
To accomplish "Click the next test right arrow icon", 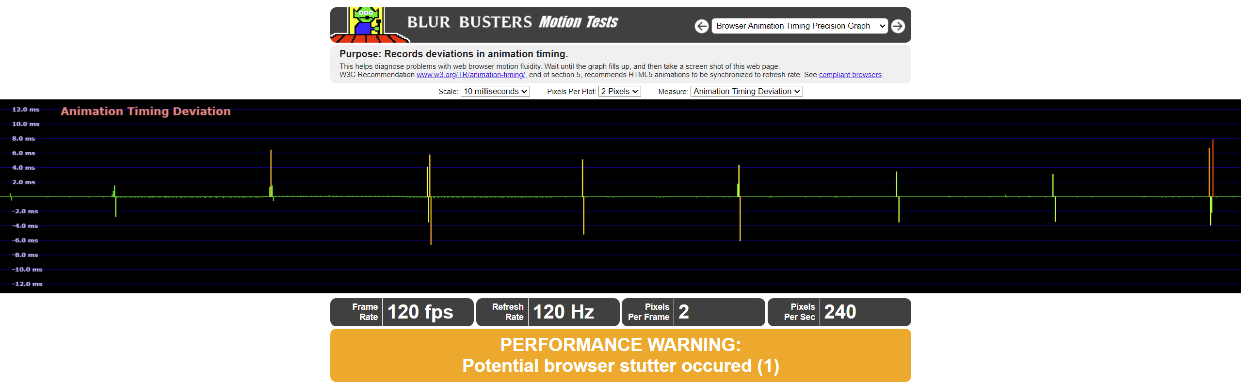I will (x=898, y=26).
